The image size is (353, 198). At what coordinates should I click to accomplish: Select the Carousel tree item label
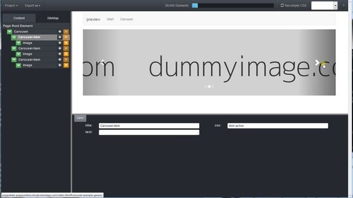pos(21,32)
